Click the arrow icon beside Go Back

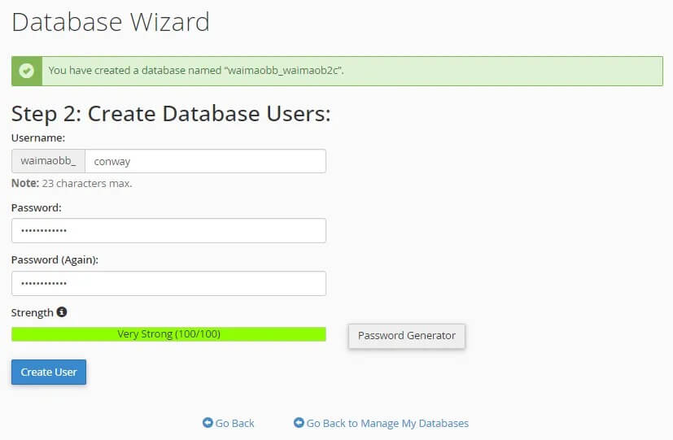tap(208, 423)
